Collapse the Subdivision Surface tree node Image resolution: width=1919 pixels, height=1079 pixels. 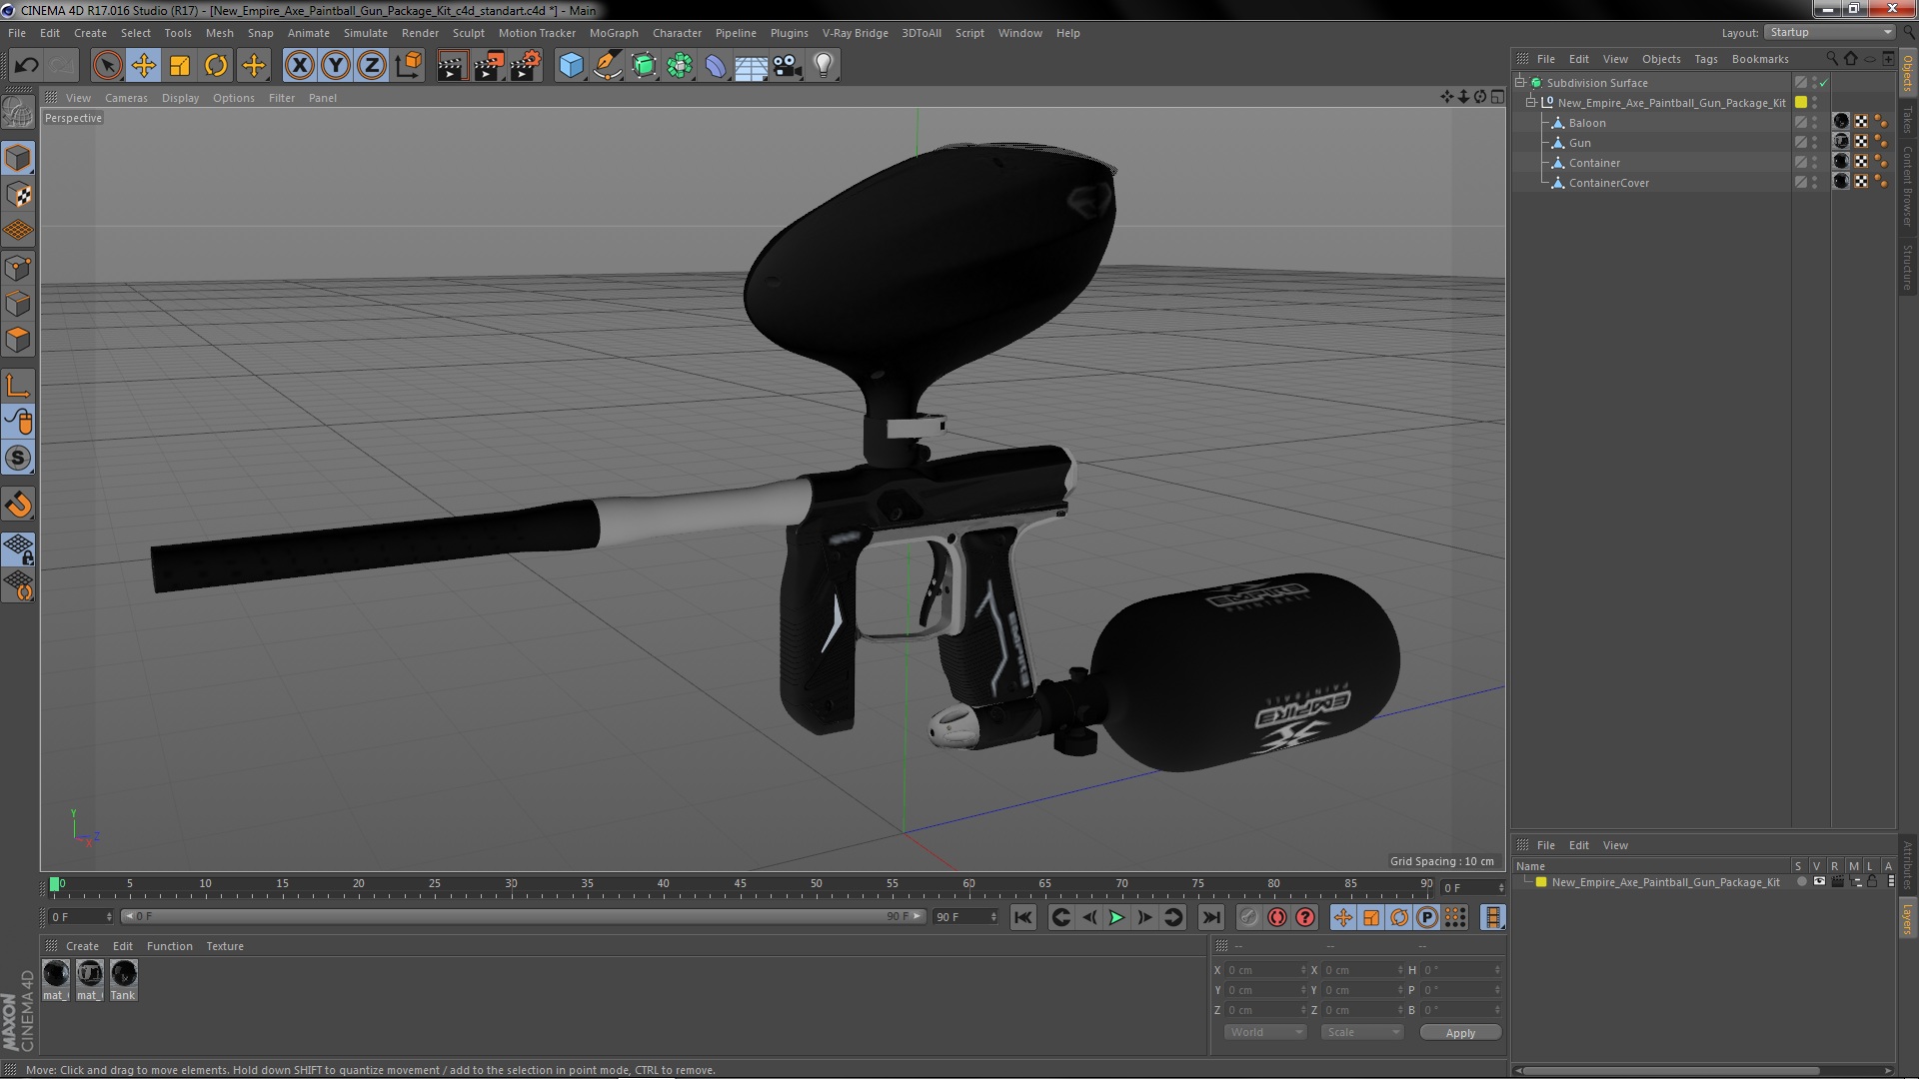click(1520, 82)
